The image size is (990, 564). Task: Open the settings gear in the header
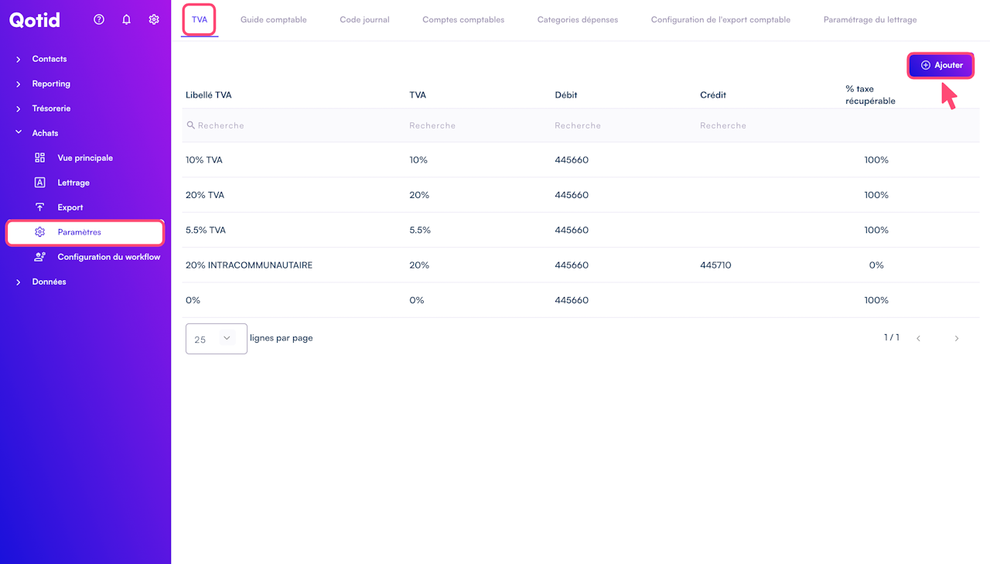point(154,20)
